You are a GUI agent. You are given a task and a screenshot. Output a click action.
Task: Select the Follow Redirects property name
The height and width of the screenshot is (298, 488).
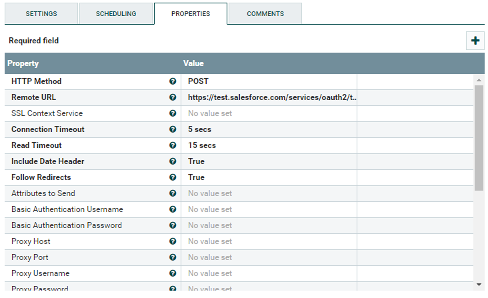[41, 177]
